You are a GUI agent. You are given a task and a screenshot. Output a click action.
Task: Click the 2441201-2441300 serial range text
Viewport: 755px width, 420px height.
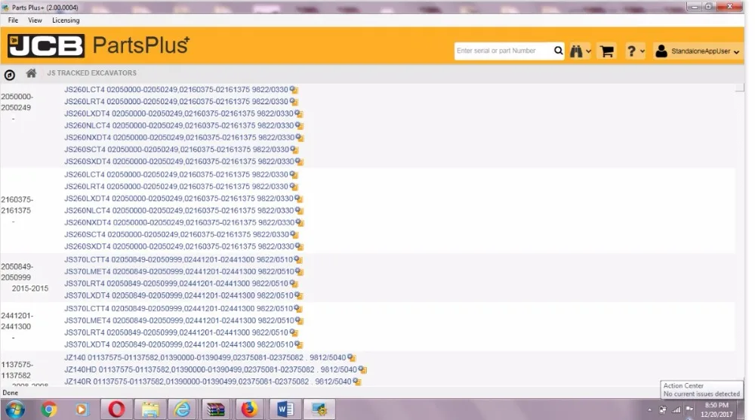(17, 321)
